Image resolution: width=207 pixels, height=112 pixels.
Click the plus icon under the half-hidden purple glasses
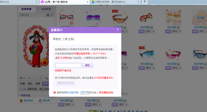point(125,64)
